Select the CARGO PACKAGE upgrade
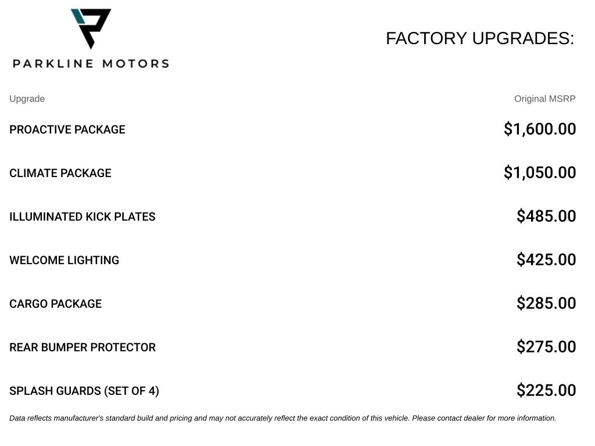This screenshot has height=446, width=595. click(x=55, y=304)
